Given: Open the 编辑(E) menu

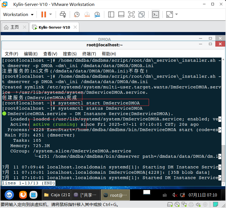Looking at the screenshot, I should (x=31, y=54).
